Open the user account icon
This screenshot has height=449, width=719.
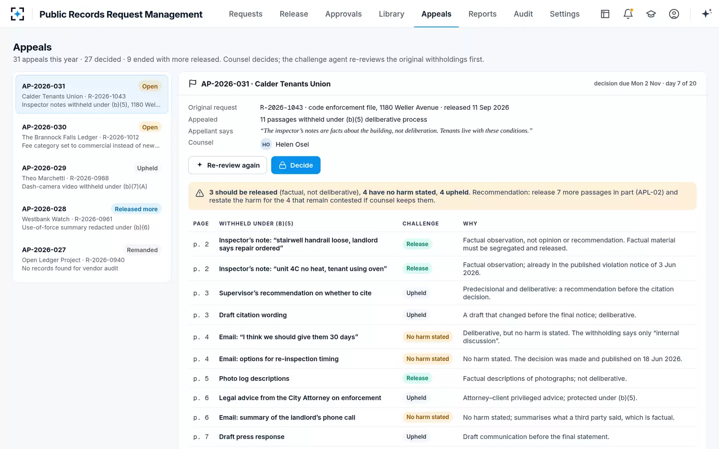674,14
